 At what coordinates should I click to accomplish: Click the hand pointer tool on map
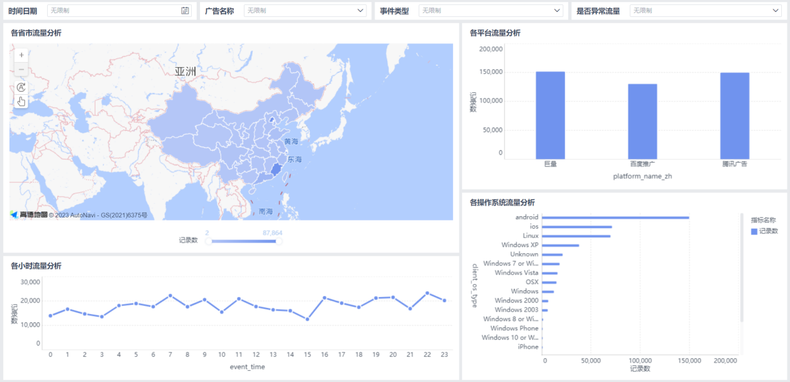(21, 101)
